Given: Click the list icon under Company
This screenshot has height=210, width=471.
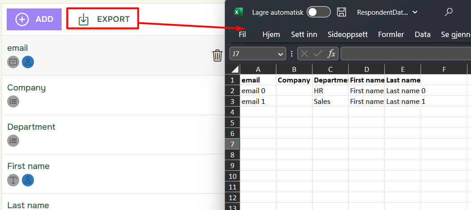Looking at the screenshot, I should pos(13,101).
